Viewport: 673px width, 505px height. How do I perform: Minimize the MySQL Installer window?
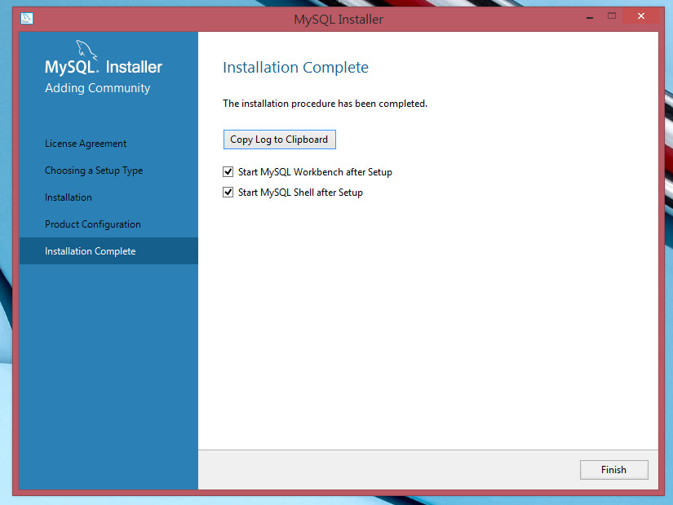(x=590, y=17)
